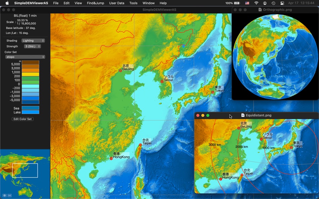Click the Base latitude : 37 deg. text
Viewport: 319px width, 199px height.
point(21,28)
